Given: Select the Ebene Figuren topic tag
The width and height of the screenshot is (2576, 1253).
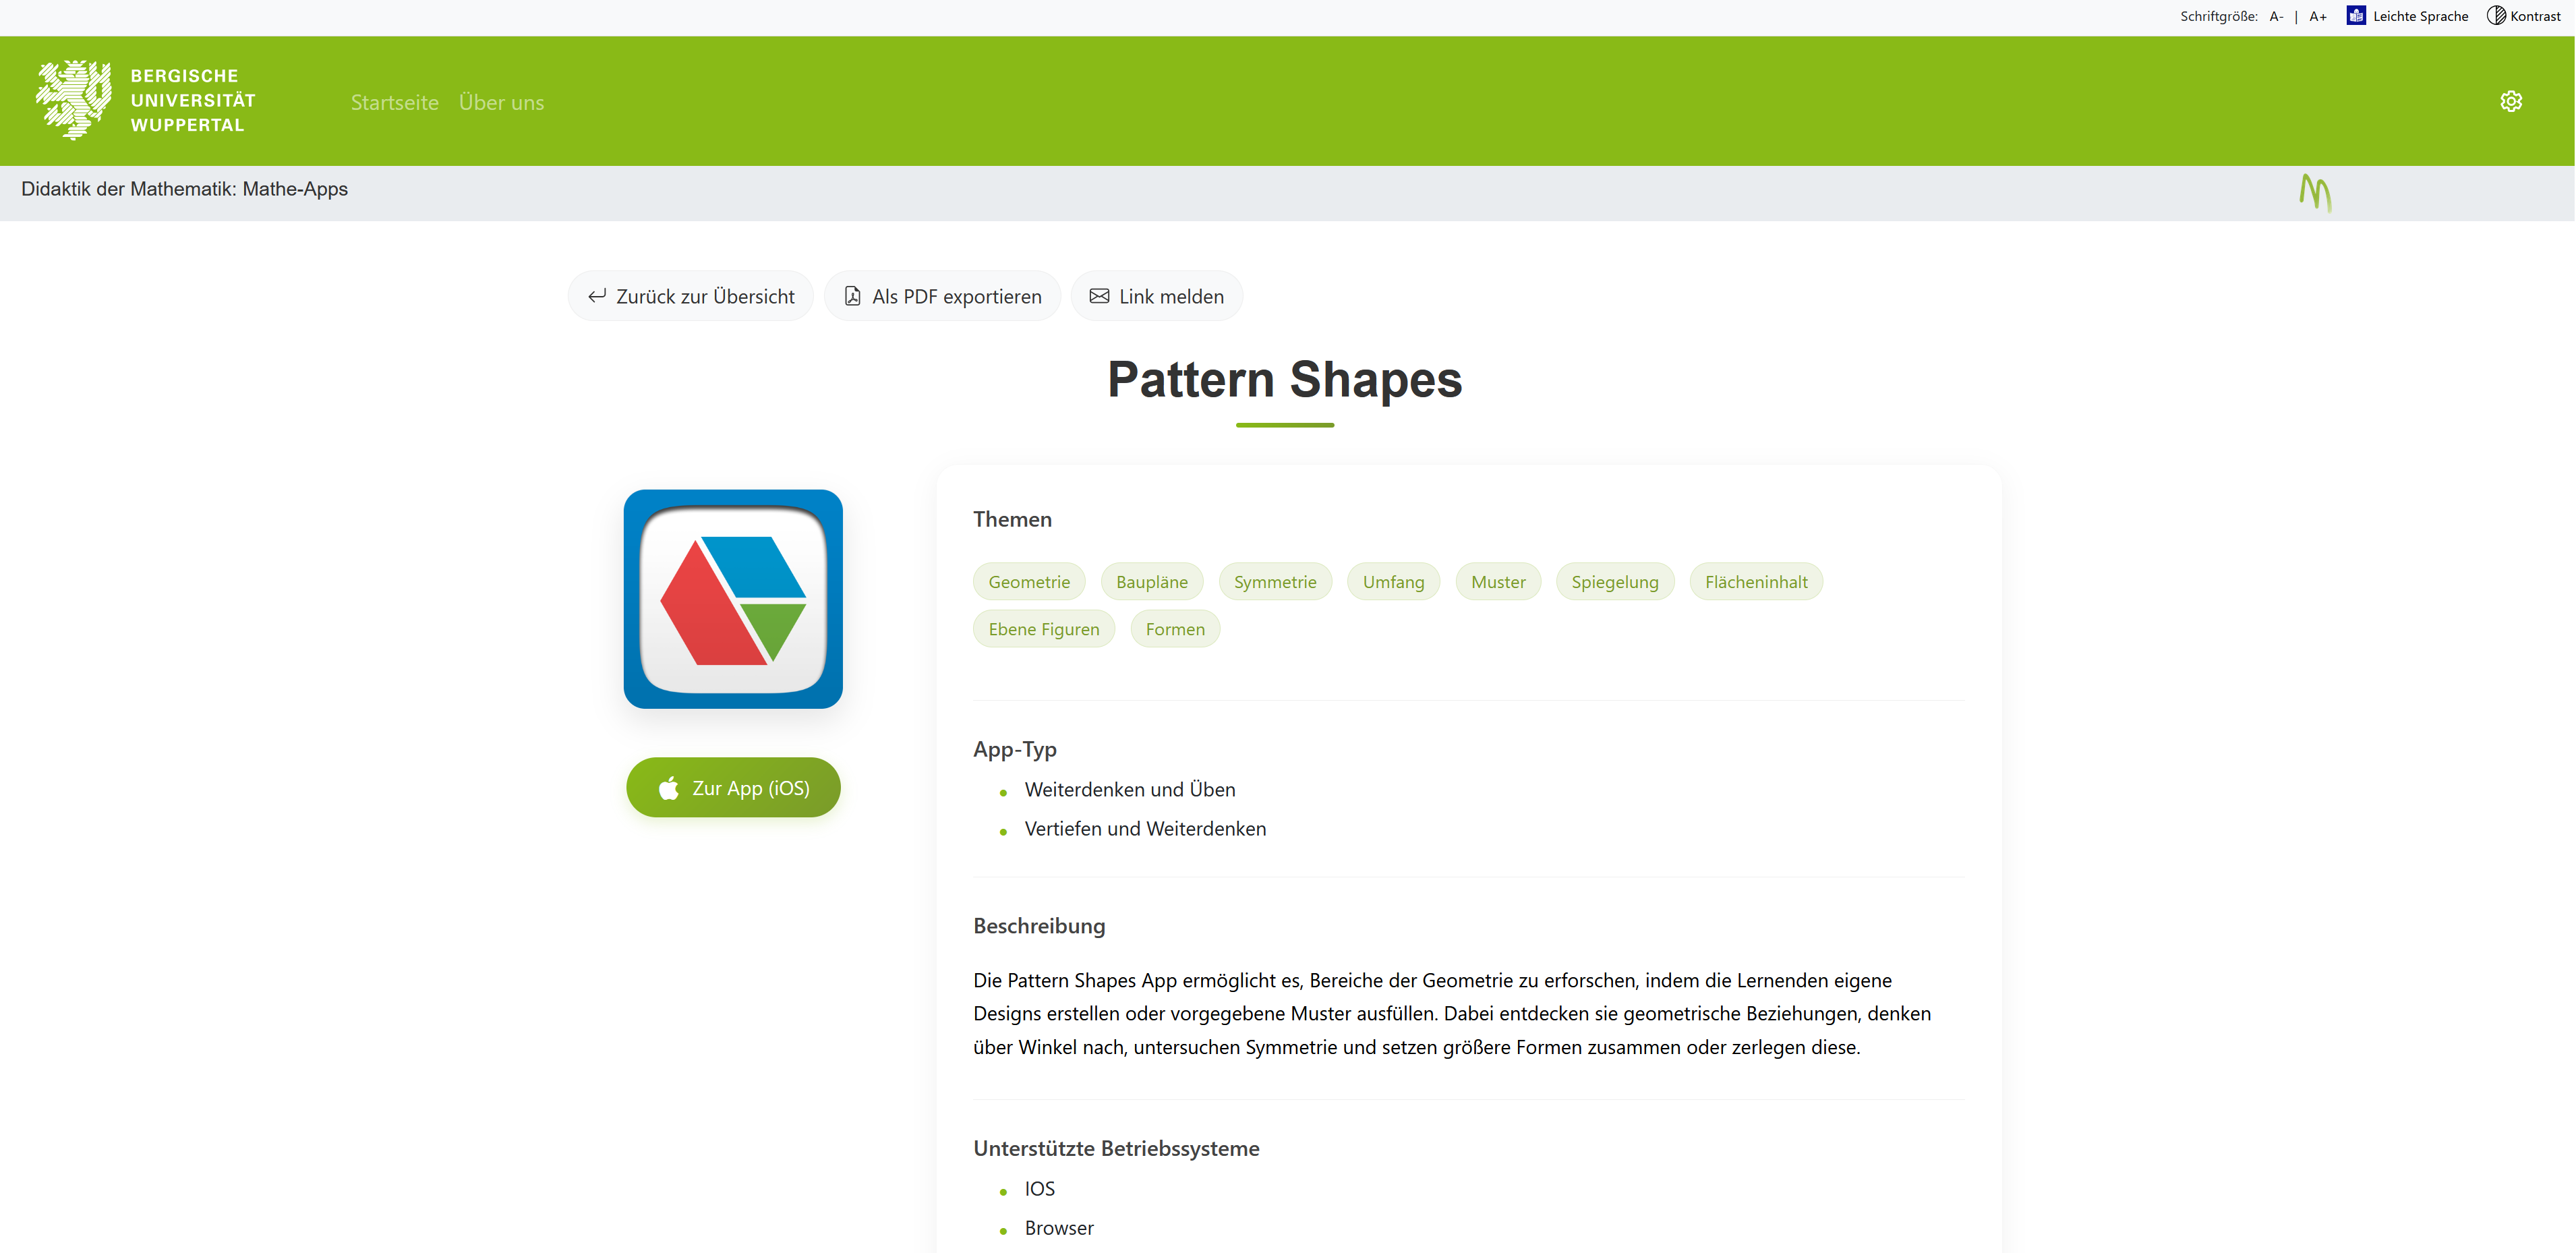Looking at the screenshot, I should [1043, 629].
